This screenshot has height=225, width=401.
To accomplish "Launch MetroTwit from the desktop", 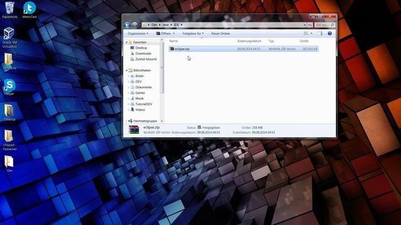I will pyautogui.click(x=29, y=10).
